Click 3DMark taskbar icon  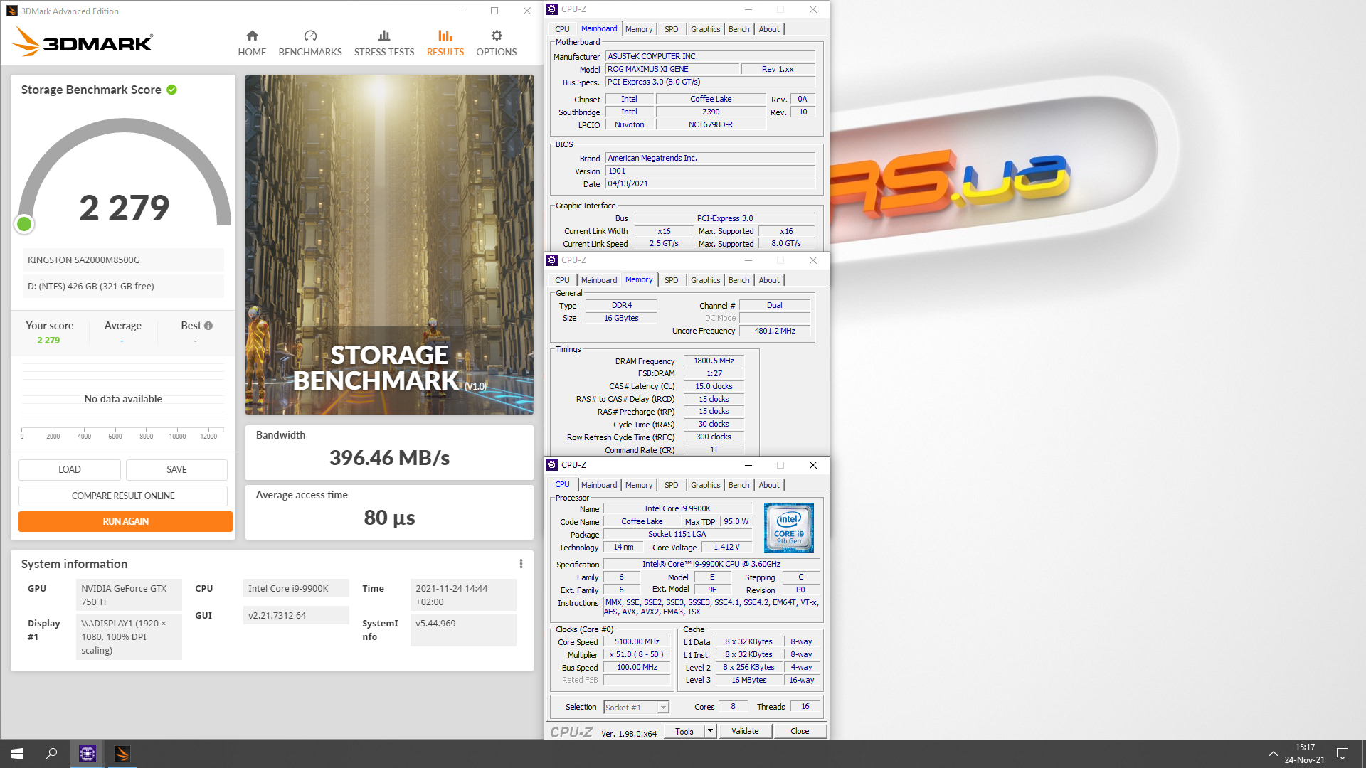(x=122, y=754)
